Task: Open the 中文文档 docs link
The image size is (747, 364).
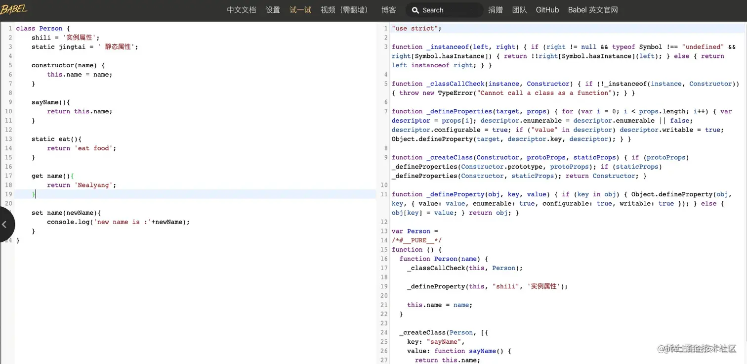Action: point(242,10)
